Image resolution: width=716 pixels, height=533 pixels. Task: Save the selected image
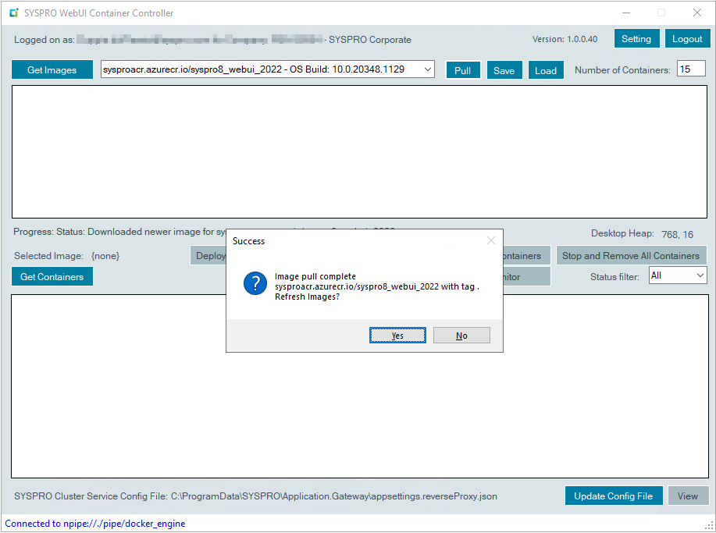tap(504, 70)
